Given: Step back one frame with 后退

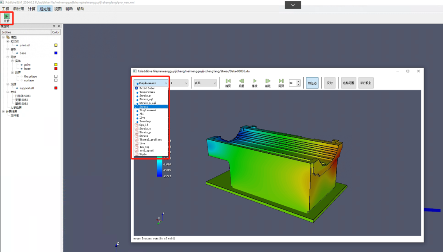Looking at the screenshot, I should pos(241,83).
